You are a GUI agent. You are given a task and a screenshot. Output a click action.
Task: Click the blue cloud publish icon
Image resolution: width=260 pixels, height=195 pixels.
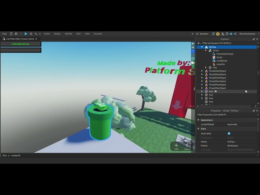[x=231, y=34]
